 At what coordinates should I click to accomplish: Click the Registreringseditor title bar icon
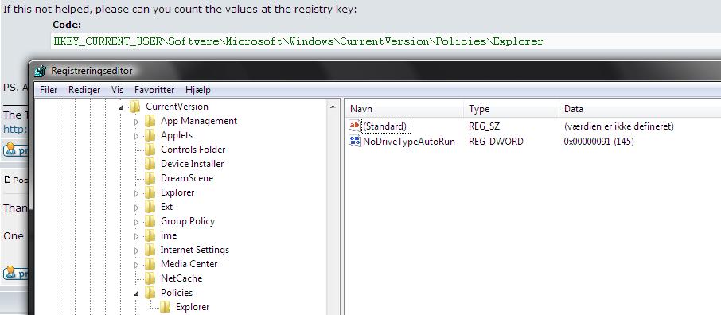tap(41, 72)
